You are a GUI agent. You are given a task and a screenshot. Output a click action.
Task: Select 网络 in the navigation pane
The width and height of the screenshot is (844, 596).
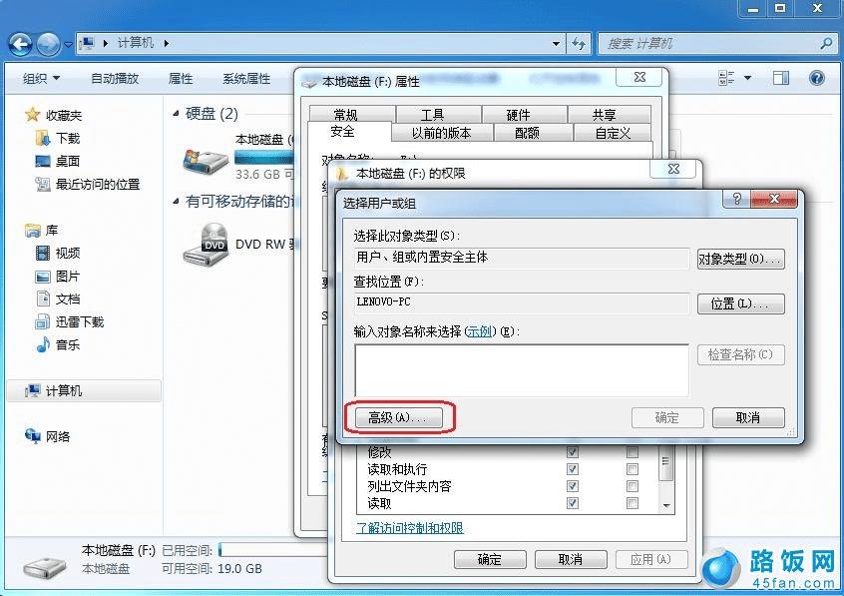[47, 436]
